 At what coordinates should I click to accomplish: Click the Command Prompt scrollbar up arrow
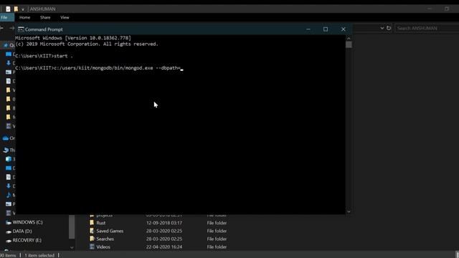point(349,38)
